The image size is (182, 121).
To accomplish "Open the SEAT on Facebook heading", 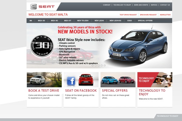I will (81, 90).
